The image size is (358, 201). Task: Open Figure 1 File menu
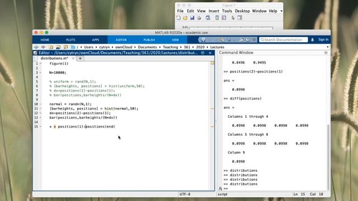pyautogui.click(x=180, y=11)
